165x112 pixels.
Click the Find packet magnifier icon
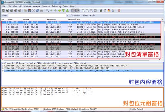47,10
